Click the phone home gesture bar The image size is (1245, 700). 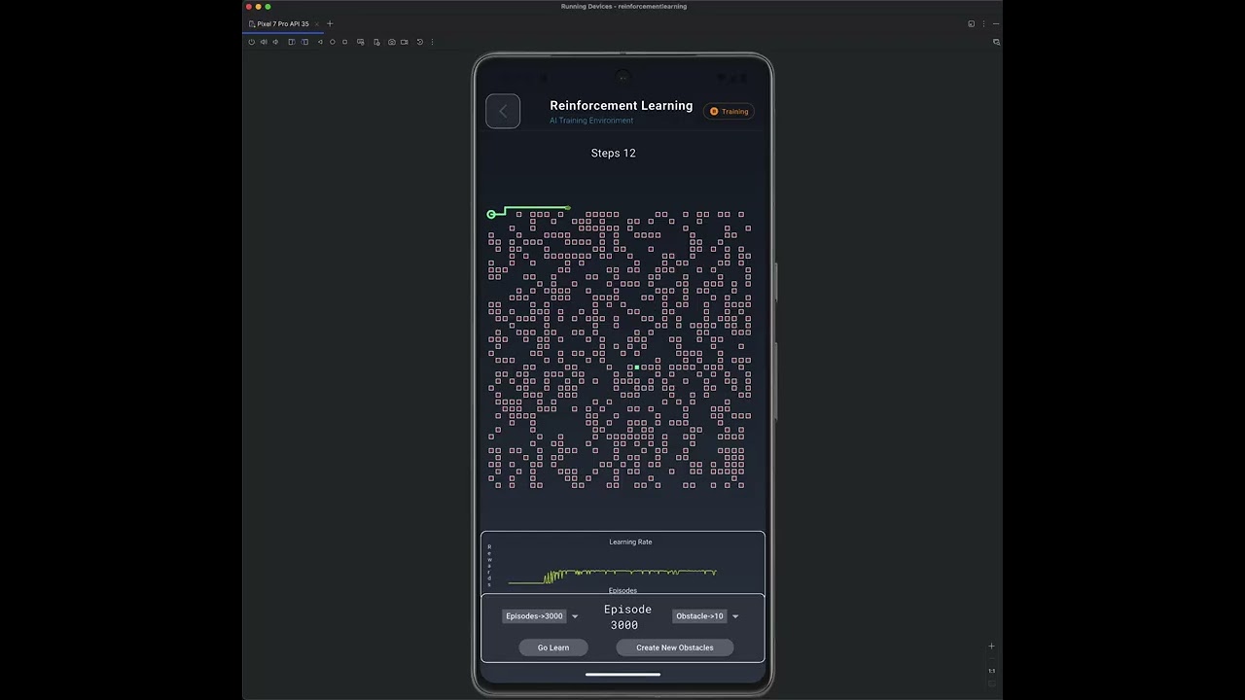click(x=622, y=674)
